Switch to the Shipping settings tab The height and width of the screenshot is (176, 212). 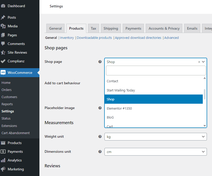[x=111, y=28]
